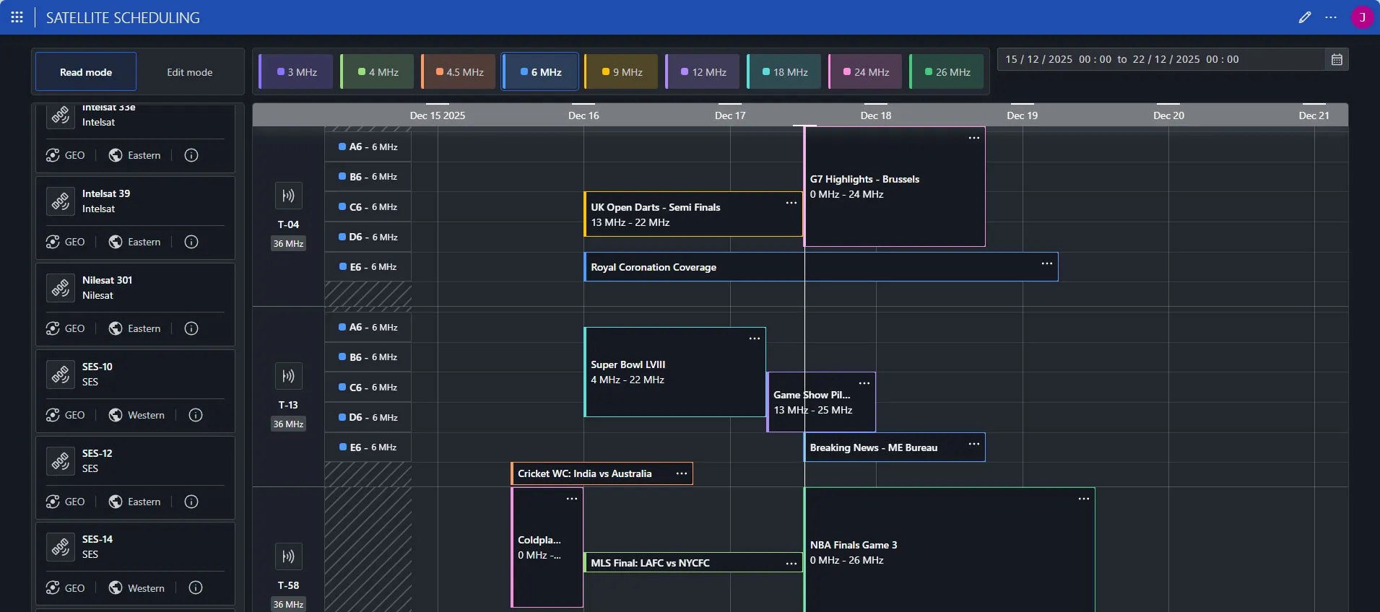Click the SES-10 satellite icon
This screenshot has width=1380, height=612.
click(61, 375)
